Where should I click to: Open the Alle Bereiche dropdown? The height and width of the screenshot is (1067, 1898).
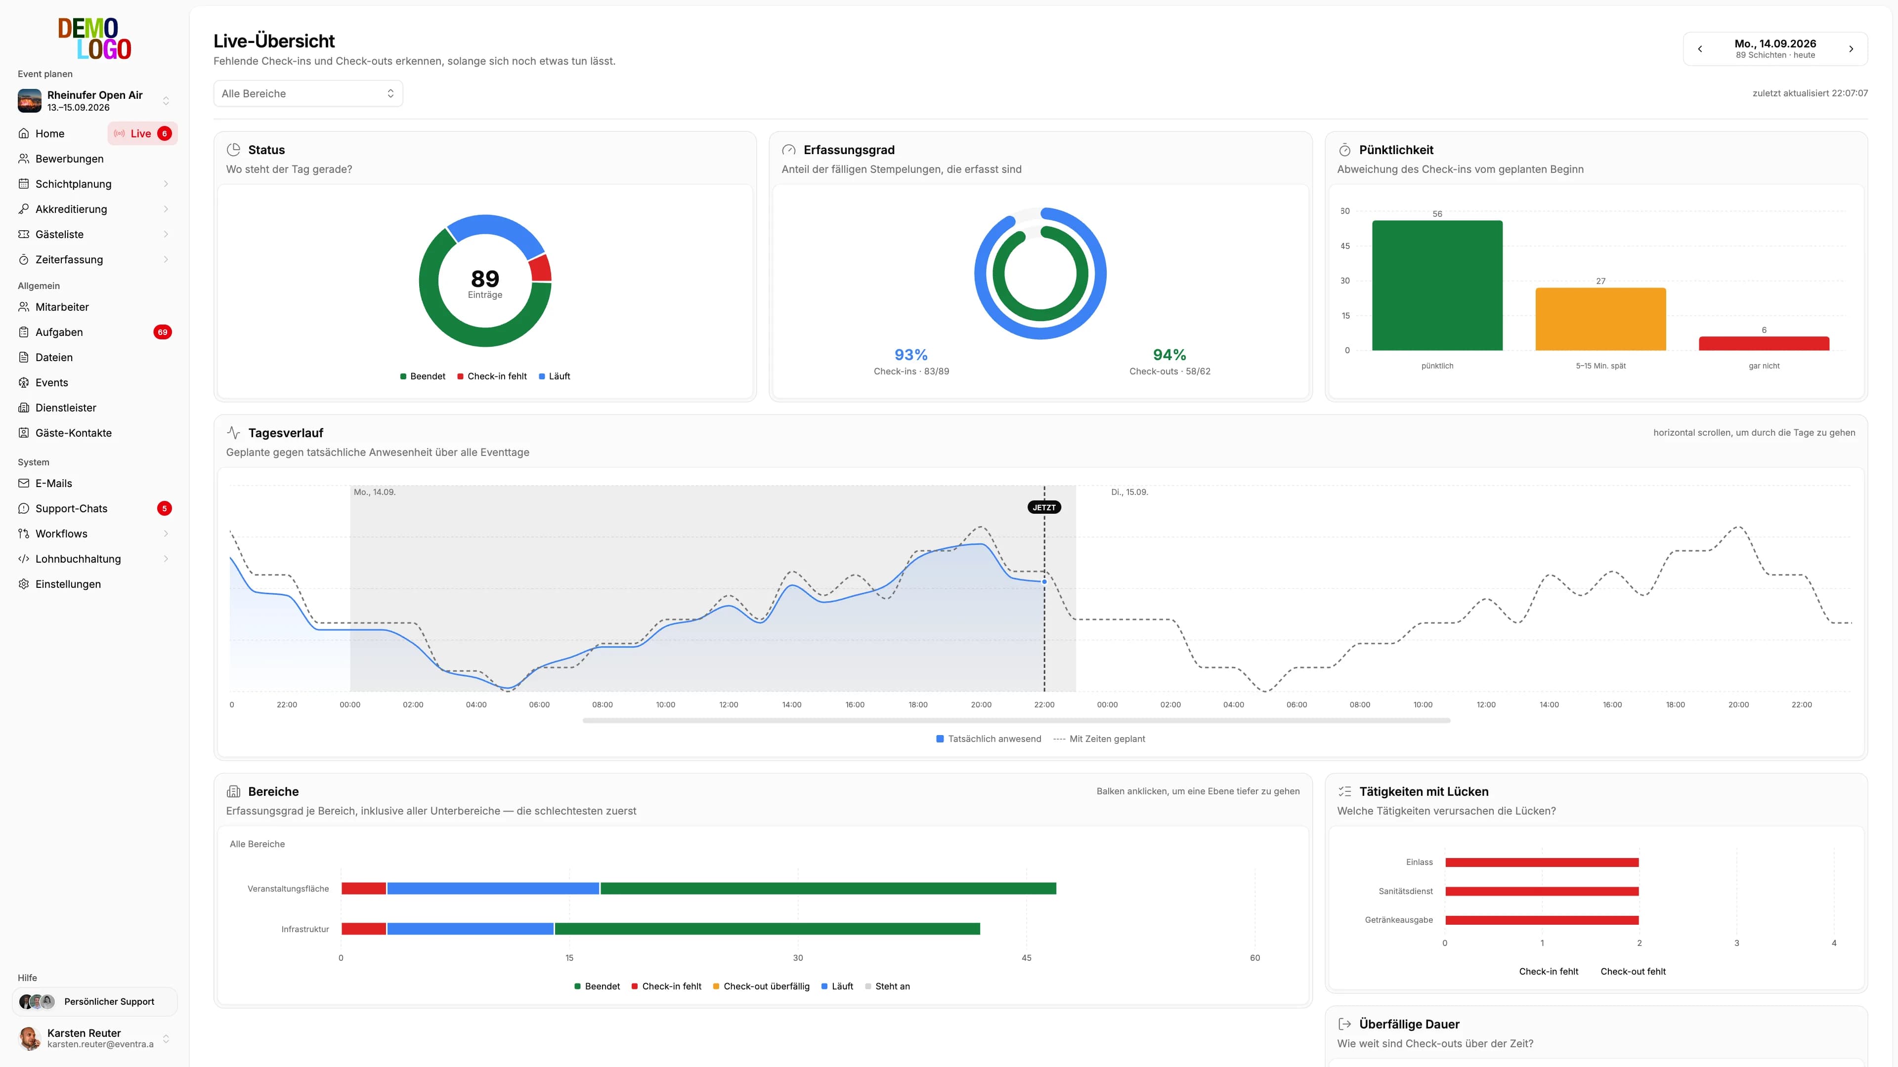click(308, 93)
